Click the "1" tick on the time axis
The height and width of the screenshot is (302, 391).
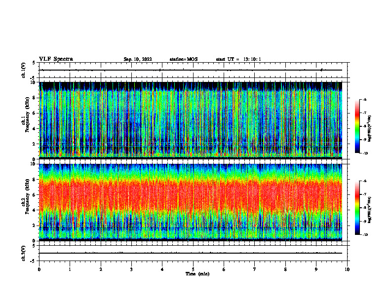click(x=70, y=269)
